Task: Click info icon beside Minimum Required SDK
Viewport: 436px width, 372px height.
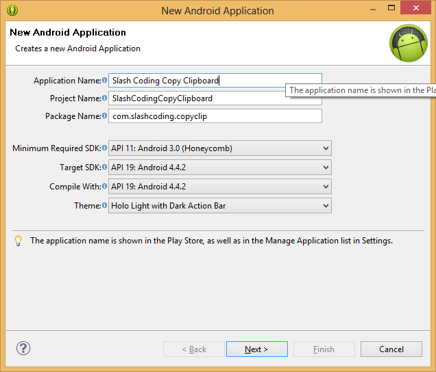Action: [104, 148]
